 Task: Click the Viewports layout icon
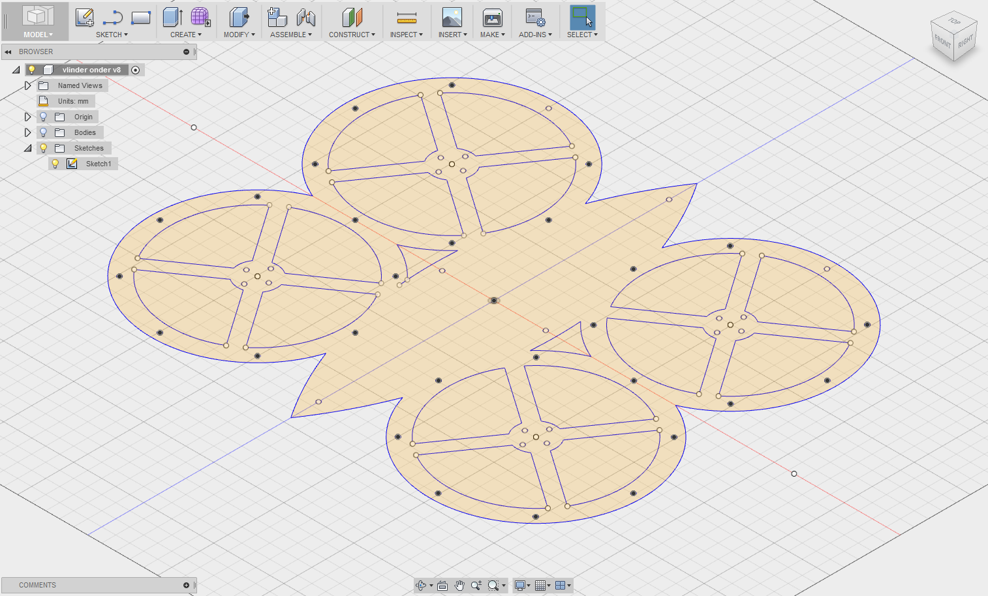pyautogui.click(x=560, y=586)
